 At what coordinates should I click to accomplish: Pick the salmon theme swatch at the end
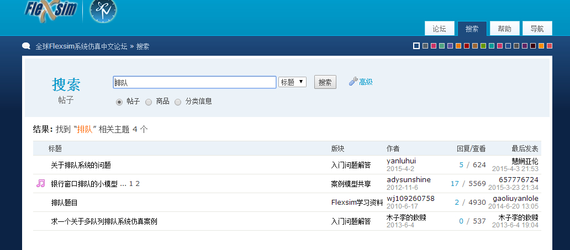click(x=549, y=46)
